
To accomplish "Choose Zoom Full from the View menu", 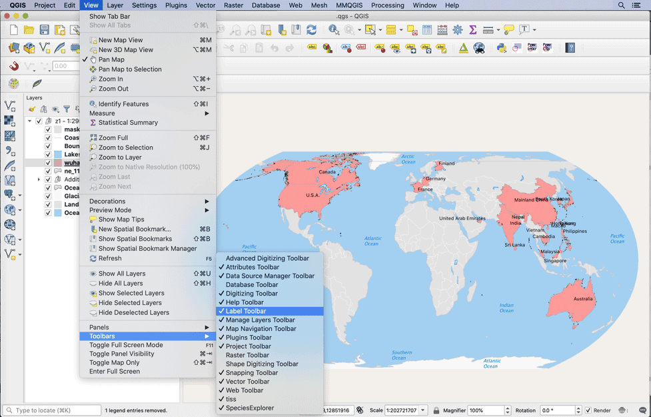I will point(148,137).
